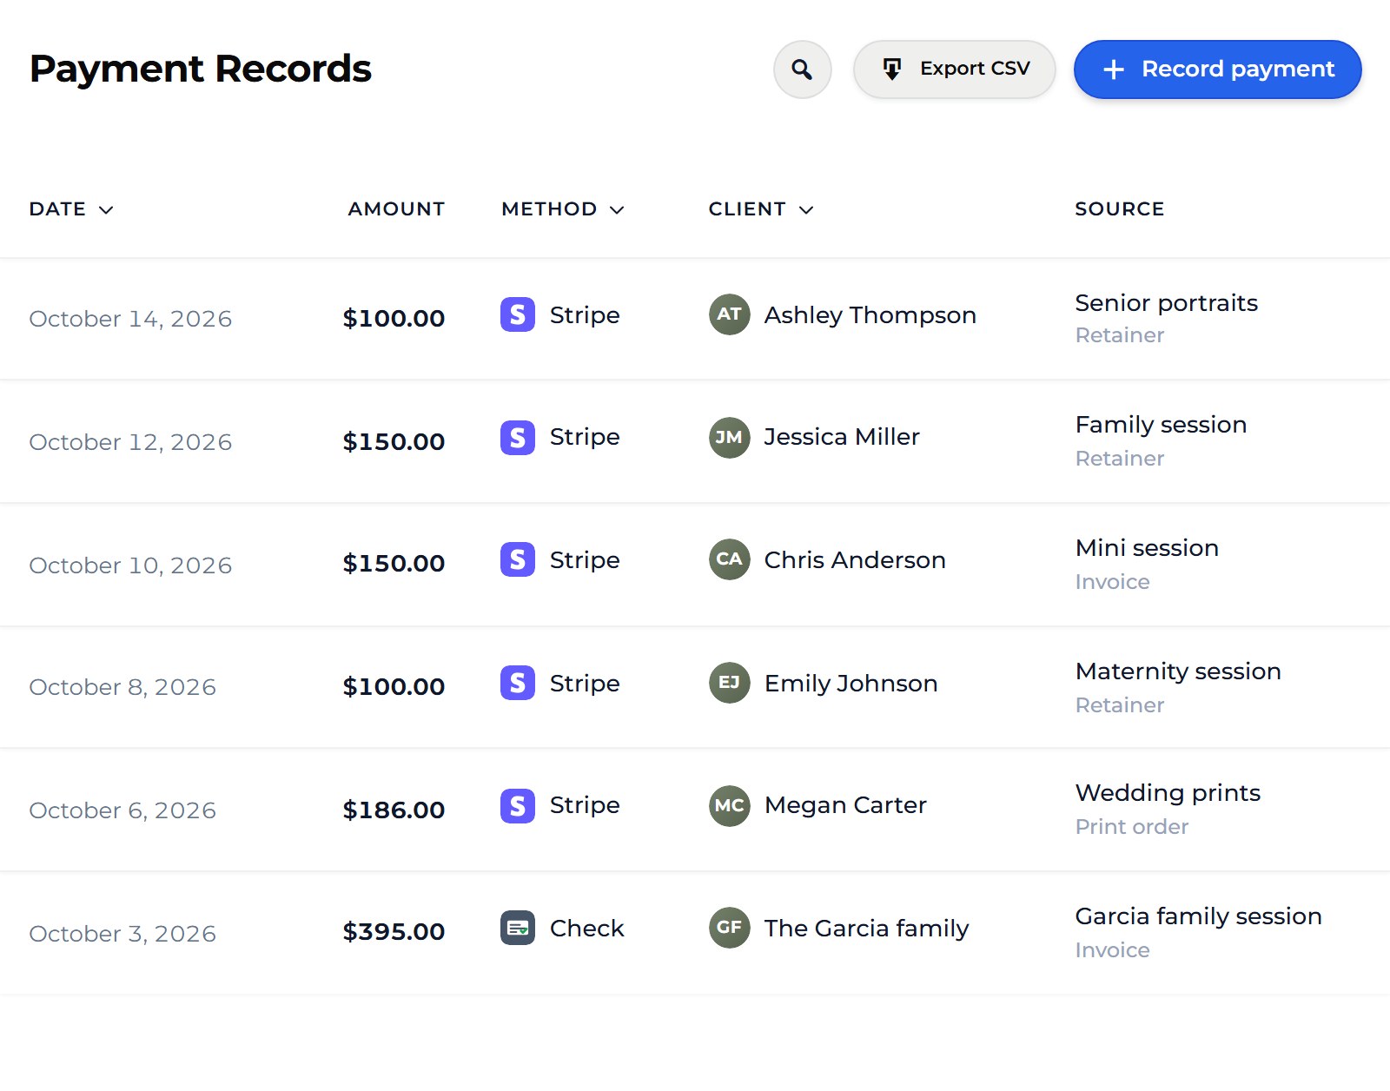Select the Family session source
This screenshot has height=1091, width=1390.
[1161, 425]
